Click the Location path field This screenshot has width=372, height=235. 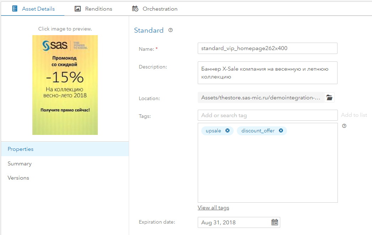coord(261,97)
